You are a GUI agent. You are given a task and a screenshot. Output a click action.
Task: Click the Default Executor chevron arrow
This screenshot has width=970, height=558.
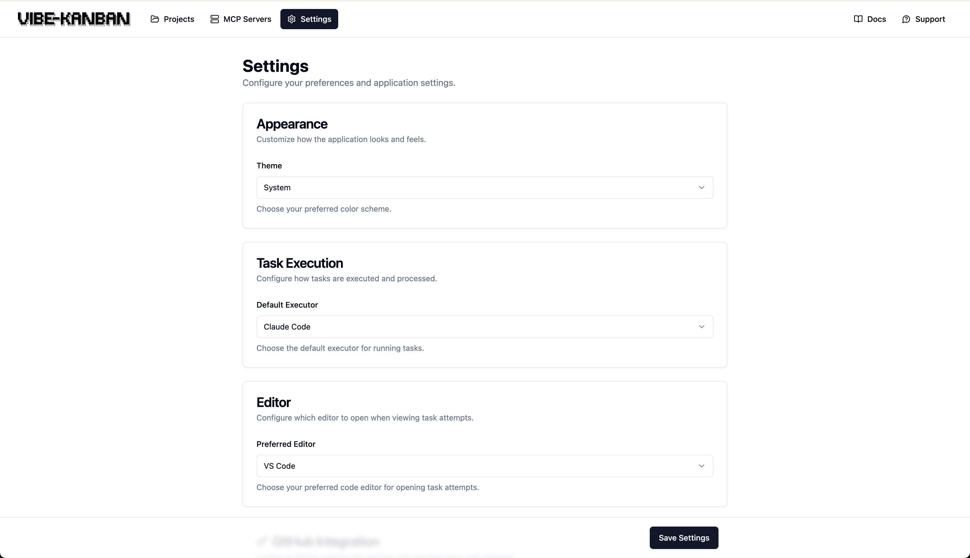701,326
